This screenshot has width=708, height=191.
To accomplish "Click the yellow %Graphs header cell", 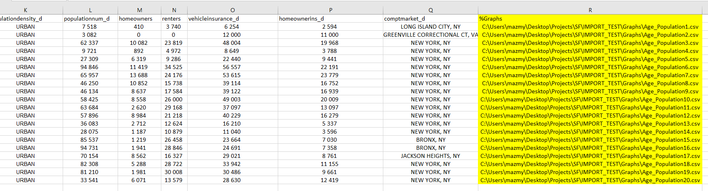I will [x=590, y=19].
